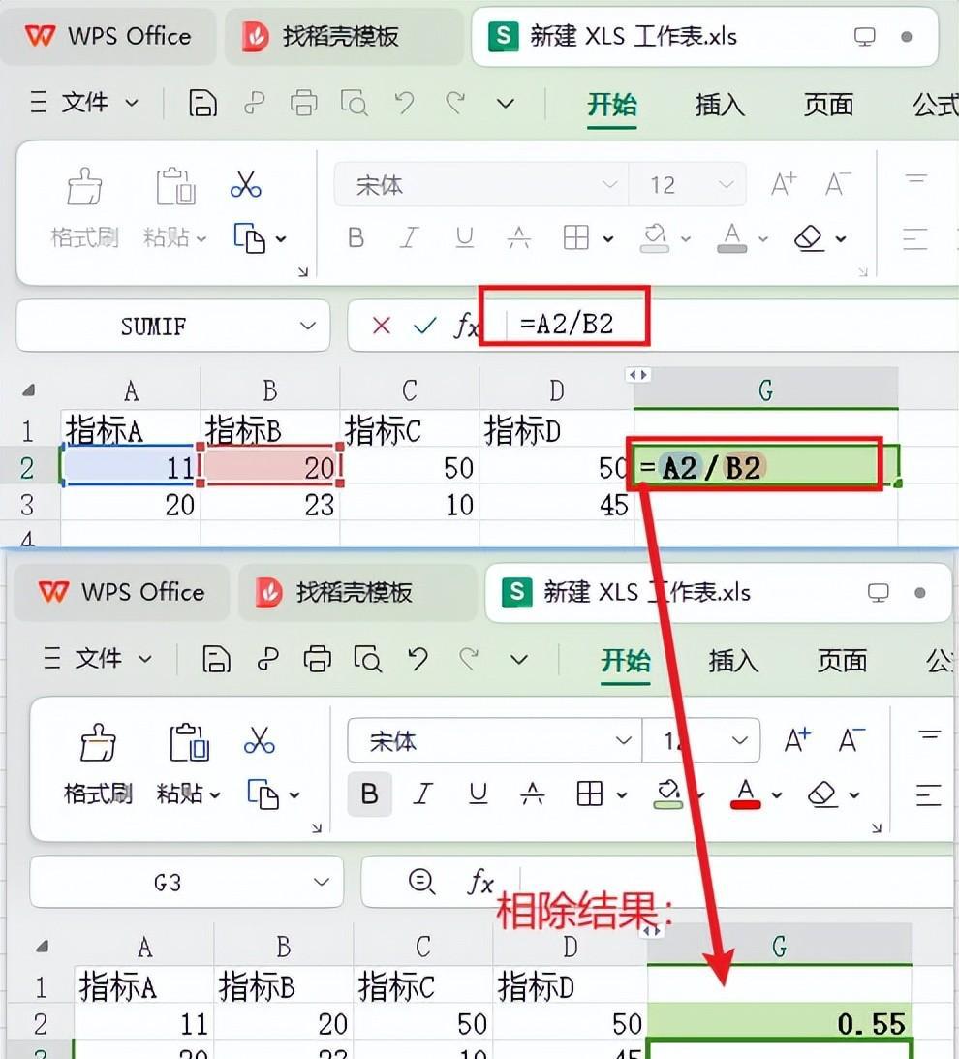959x1059 pixels.
Task: Open borders dropdown arrow in bottom window
Action: tap(622, 794)
